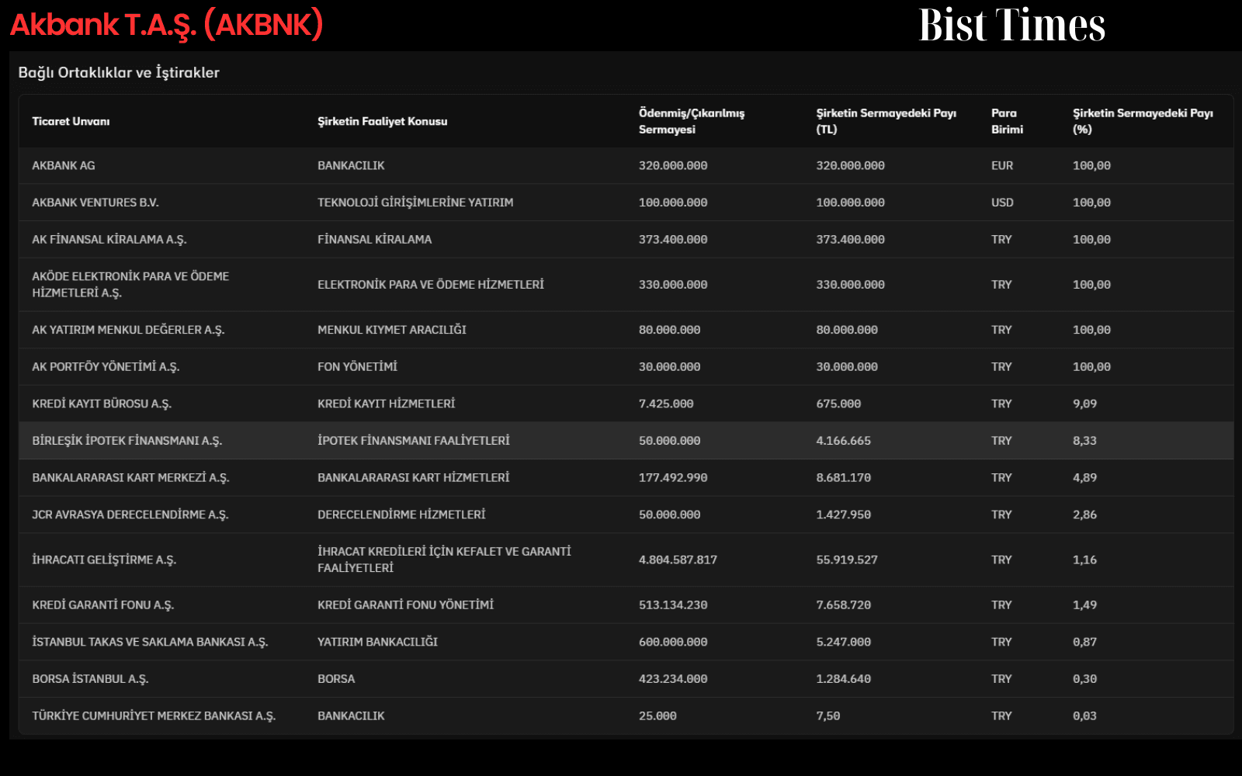Click ELEKTRONİK PARA VE ÖDEME HİZMETLERİ cell
The image size is (1242, 776).
pyautogui.click(x=431, y=285)
